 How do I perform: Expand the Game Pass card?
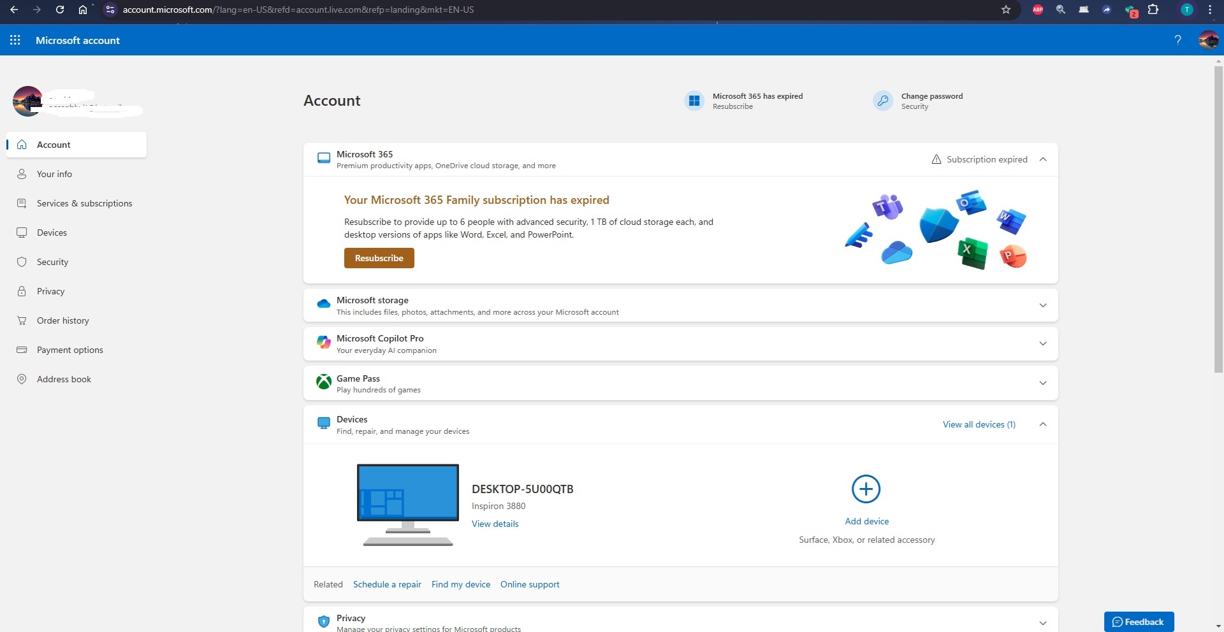[x=1043, y=383]
